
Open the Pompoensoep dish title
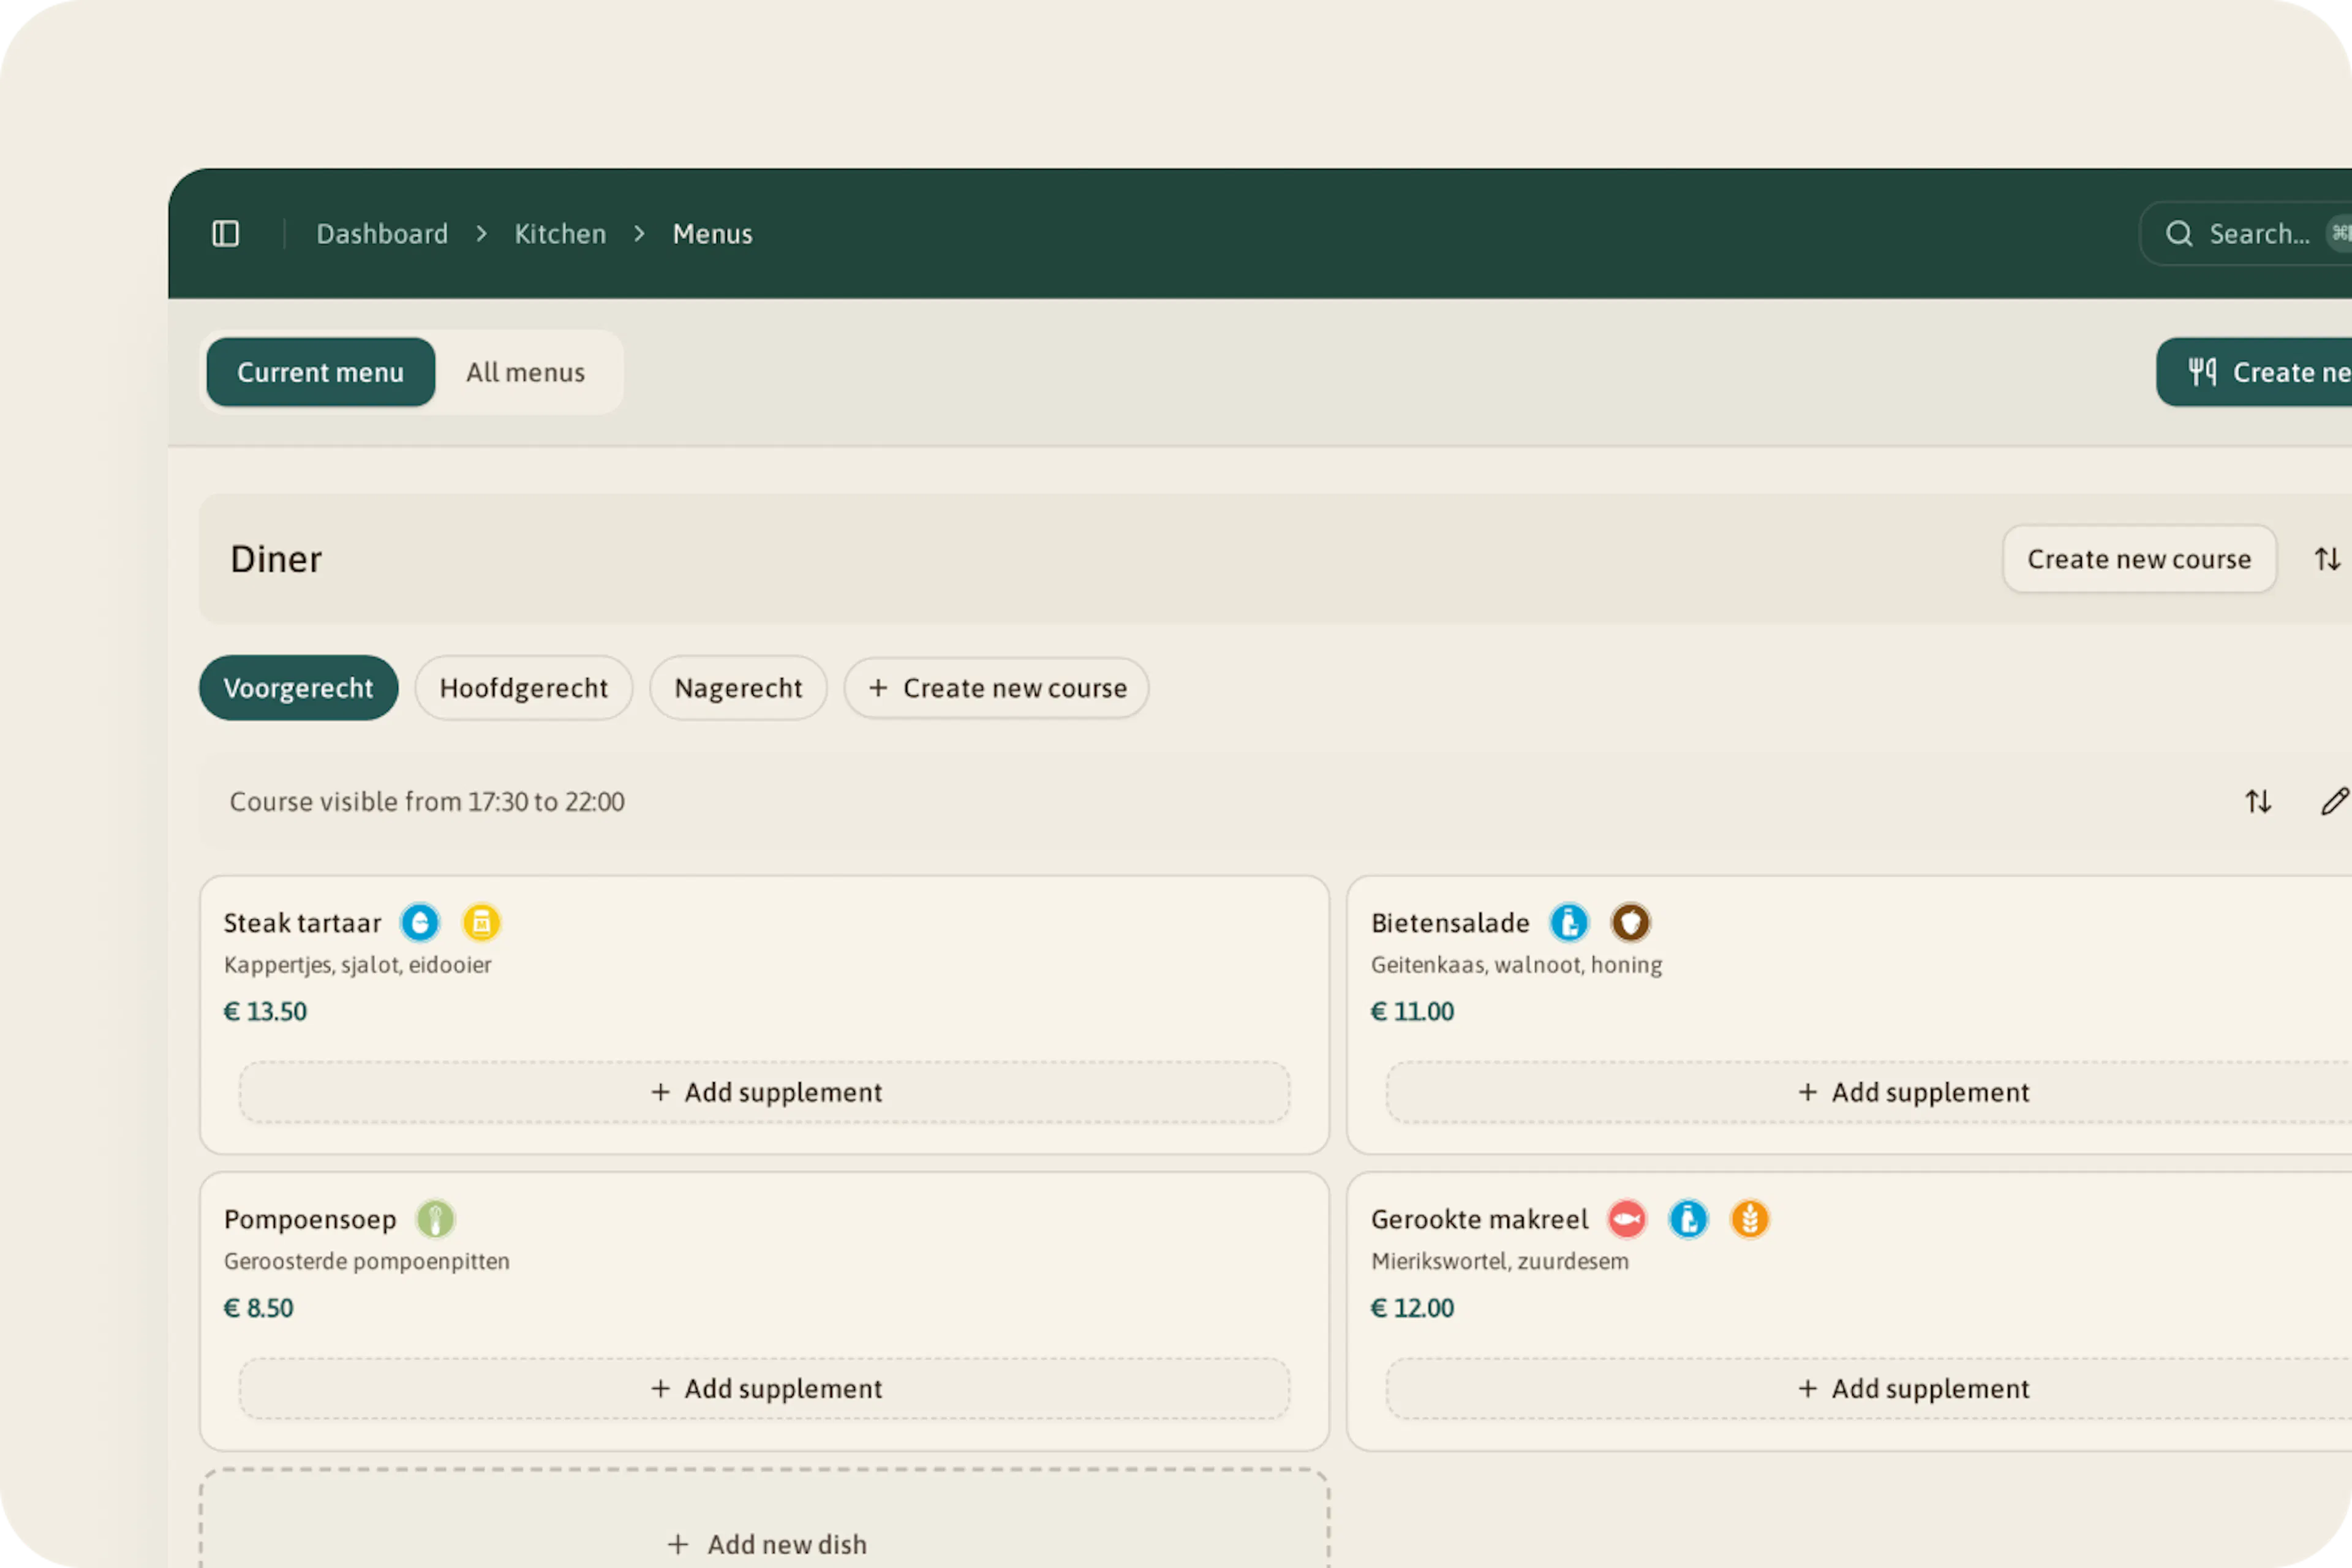pyautogui.click(x=310, y=1220)
